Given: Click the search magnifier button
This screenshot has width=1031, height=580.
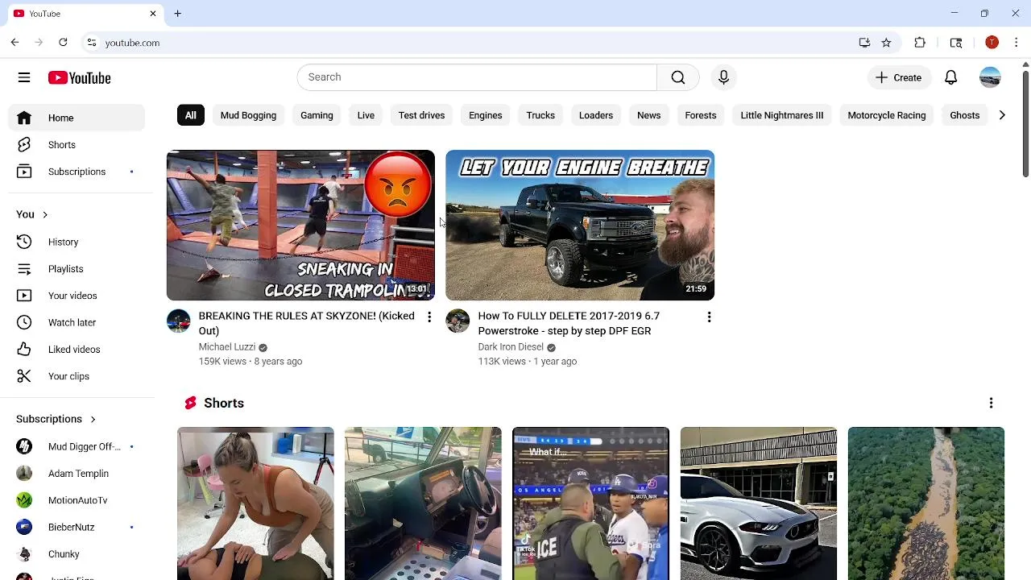Looking at the screenshot, I should pos(678,77).
